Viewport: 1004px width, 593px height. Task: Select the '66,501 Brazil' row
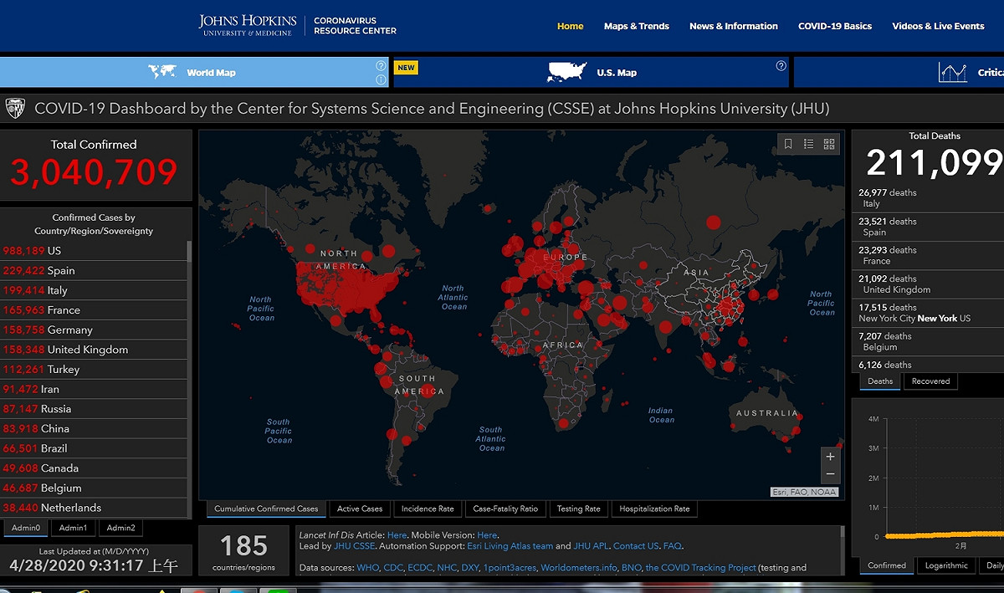pyautogui.click(x=94, y=448)
